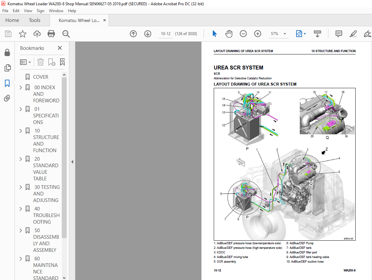Open the COVER bookmark
372x280 pixels.
[x=41, y=77]
